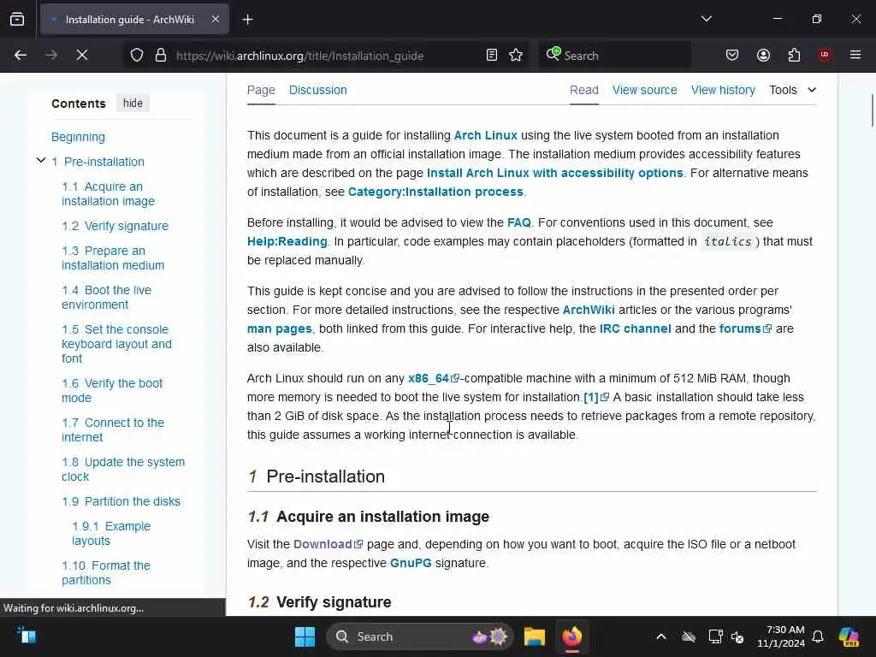Viewport: 876px width, 657px height.
Task: Open the View source tab
Action: pyautogui.click(x=645, y=90)
